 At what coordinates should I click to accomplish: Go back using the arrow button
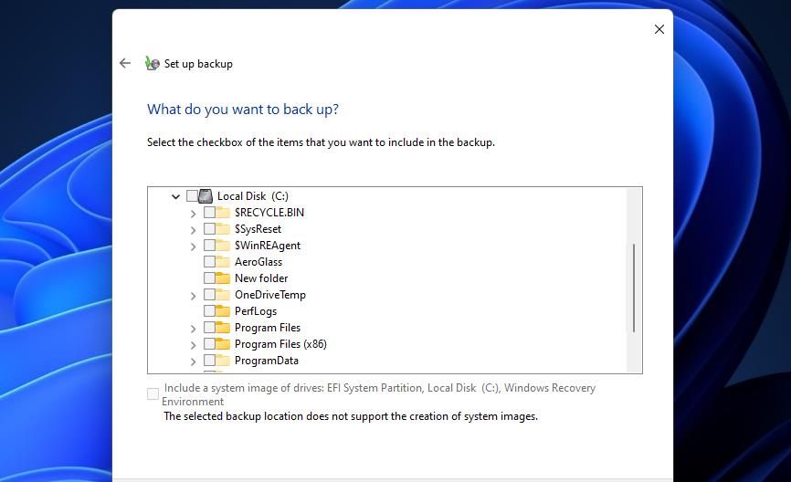click(125, 64)
